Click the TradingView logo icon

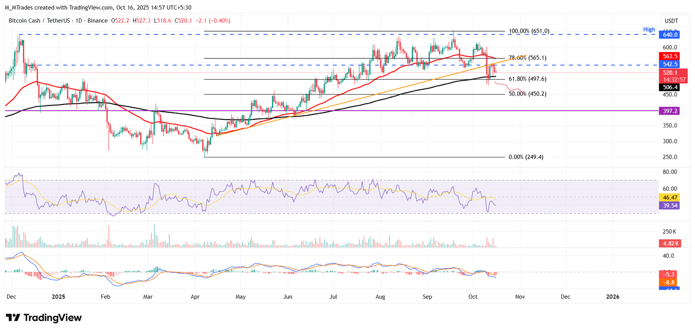point(13,318)
